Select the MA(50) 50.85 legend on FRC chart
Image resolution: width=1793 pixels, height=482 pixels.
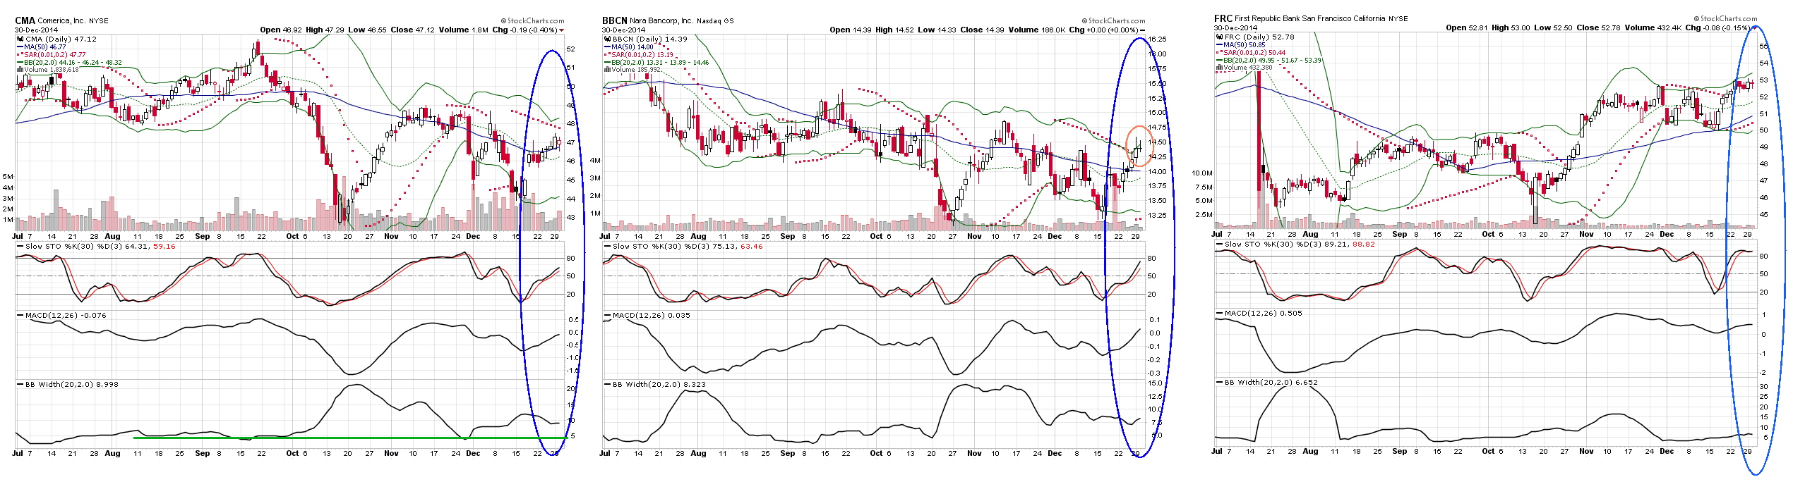[x=1240, y=45]
